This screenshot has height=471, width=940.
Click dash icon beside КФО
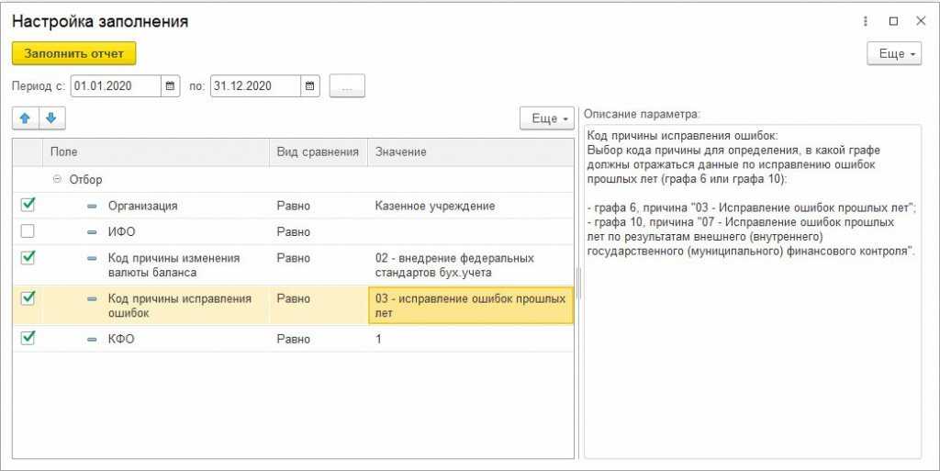pyautogui.click(x=92, y=339)
